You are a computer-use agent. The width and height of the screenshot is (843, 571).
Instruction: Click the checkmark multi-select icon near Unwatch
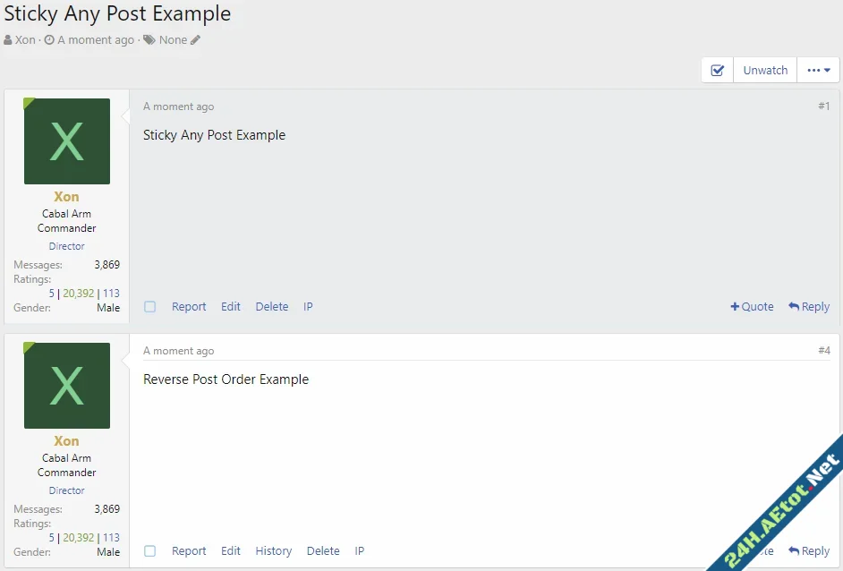[x=717, y=70]
